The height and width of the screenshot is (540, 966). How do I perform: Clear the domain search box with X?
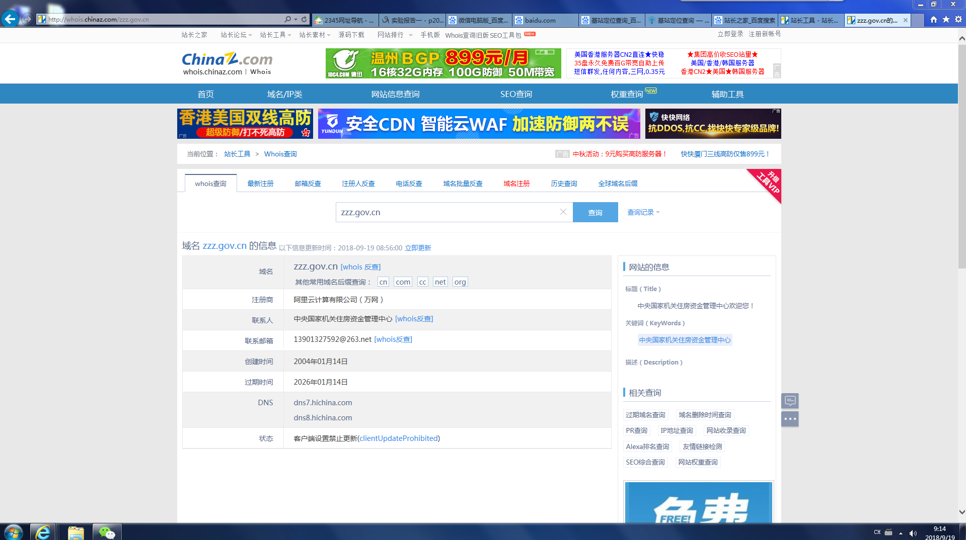(563, 212)
